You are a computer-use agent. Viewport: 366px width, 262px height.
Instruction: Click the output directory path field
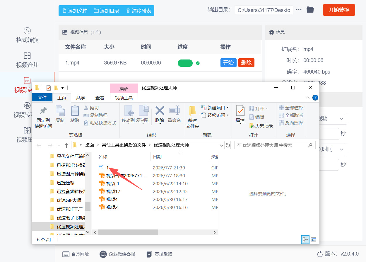264,10
